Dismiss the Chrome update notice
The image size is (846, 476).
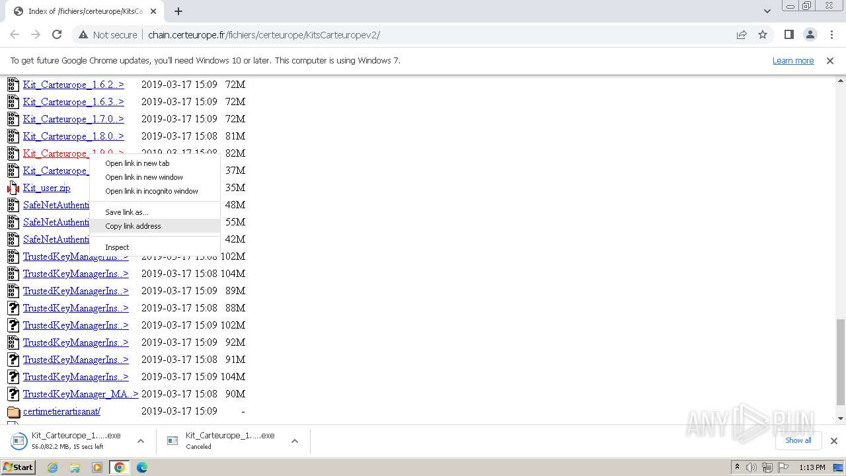(x=830, y=60)
